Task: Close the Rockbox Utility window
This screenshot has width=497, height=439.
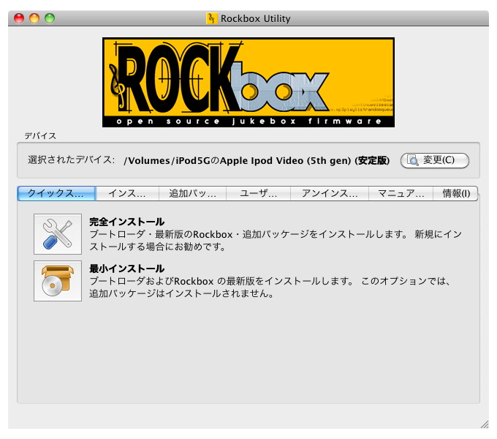Action: (20, 18)
